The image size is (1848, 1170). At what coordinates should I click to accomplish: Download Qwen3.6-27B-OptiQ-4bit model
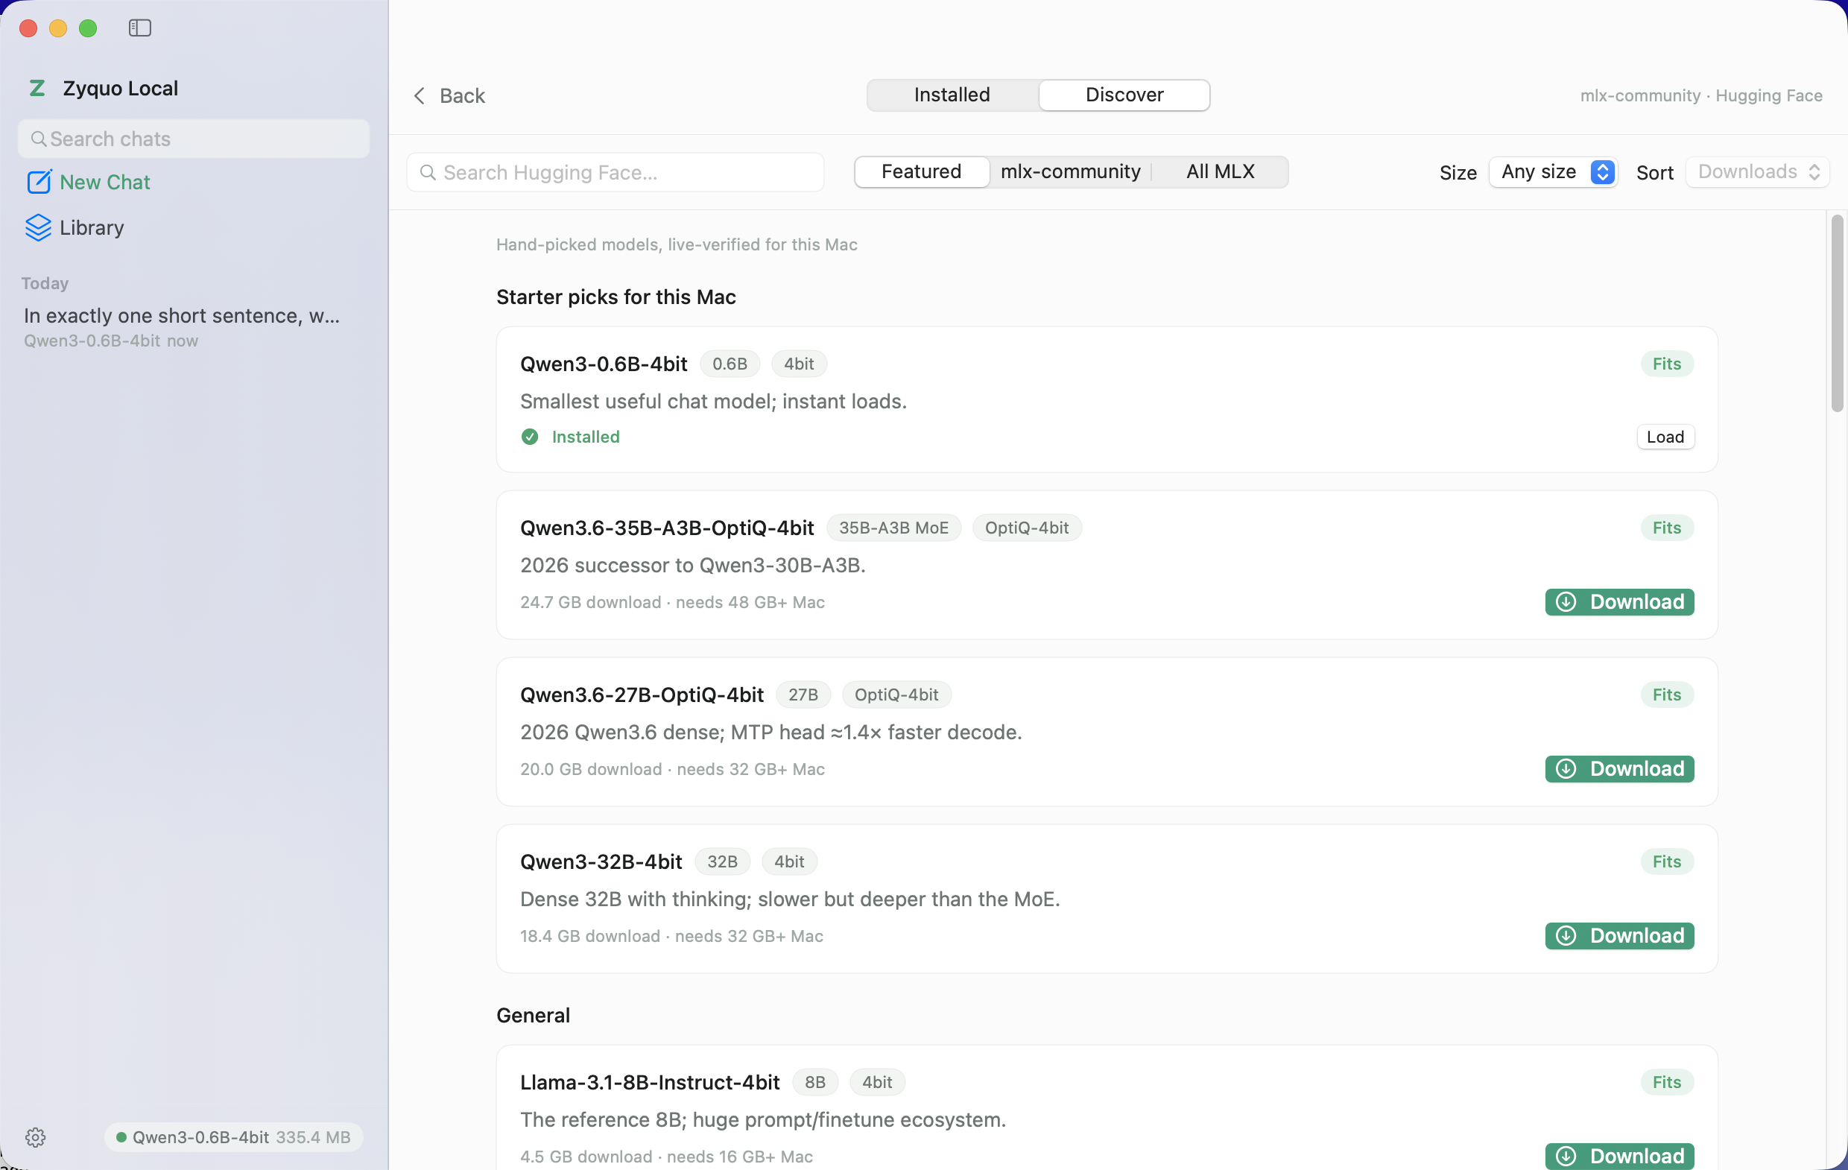pyautogui.click(x=1619, y=768)
